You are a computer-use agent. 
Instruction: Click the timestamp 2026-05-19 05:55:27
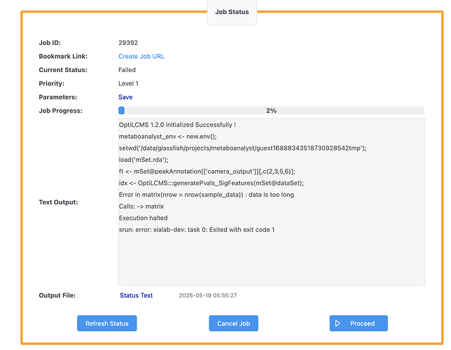click(208, 295)
